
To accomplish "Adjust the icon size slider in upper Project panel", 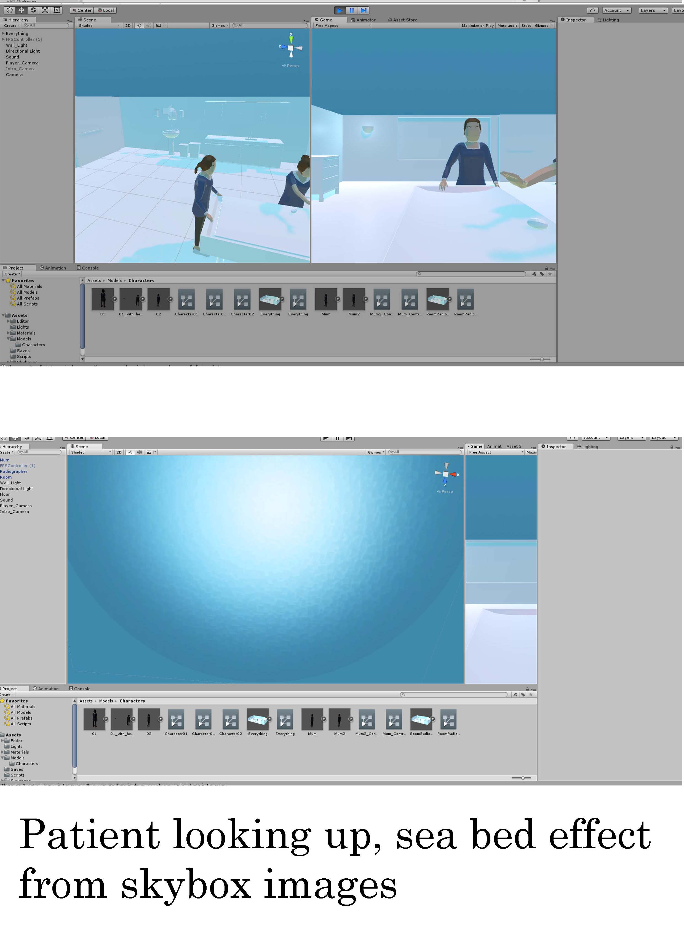I will [x=542, y=359].
